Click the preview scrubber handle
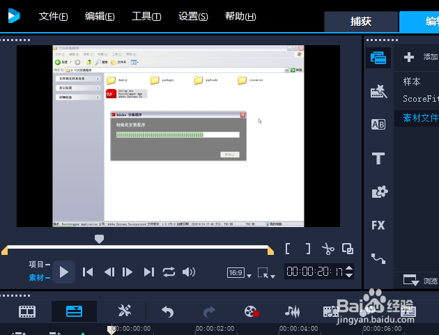The image size is (439, 335). [x=99, y=239]
